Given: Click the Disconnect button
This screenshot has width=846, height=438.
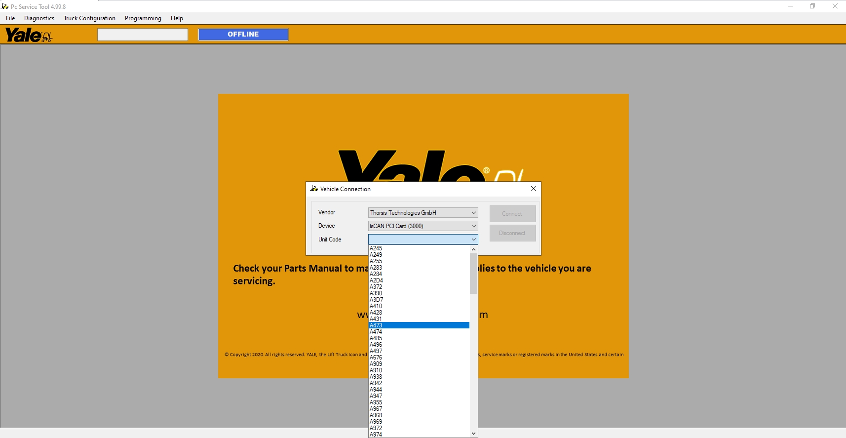Looking at the screenshot, I should [x=512, y=233].
